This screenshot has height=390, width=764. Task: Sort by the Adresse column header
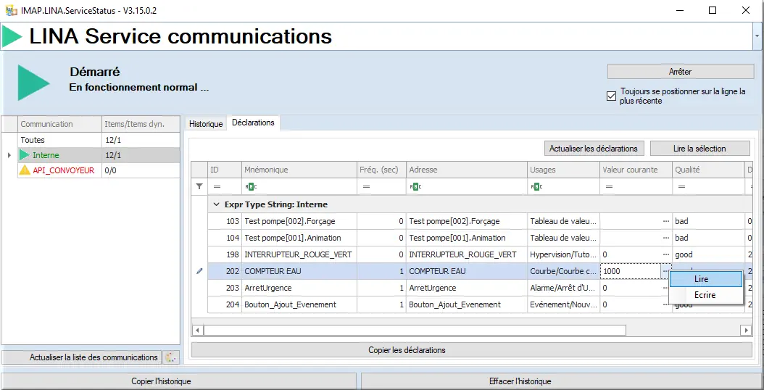466,170
